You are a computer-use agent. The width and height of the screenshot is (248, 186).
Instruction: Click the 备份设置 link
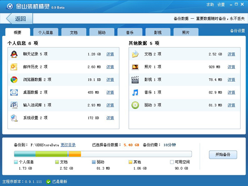click(238, 31)
